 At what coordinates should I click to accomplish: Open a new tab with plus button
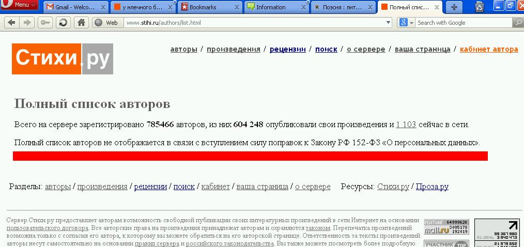tap(454, 7)
